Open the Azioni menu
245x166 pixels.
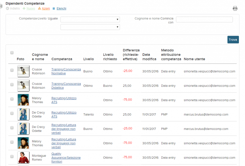click(46, 8)
